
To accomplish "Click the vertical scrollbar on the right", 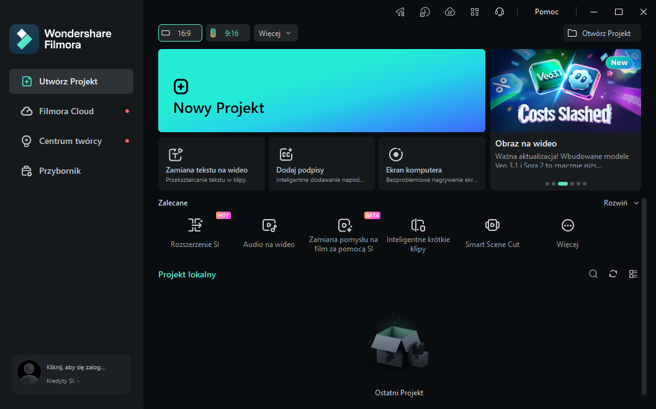I will (644, 297).
